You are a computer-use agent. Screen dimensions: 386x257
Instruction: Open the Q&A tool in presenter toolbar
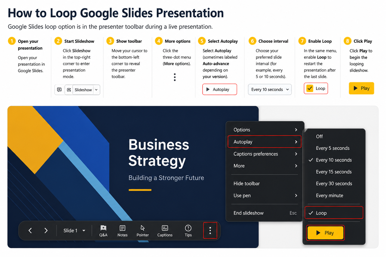(103, 231)
